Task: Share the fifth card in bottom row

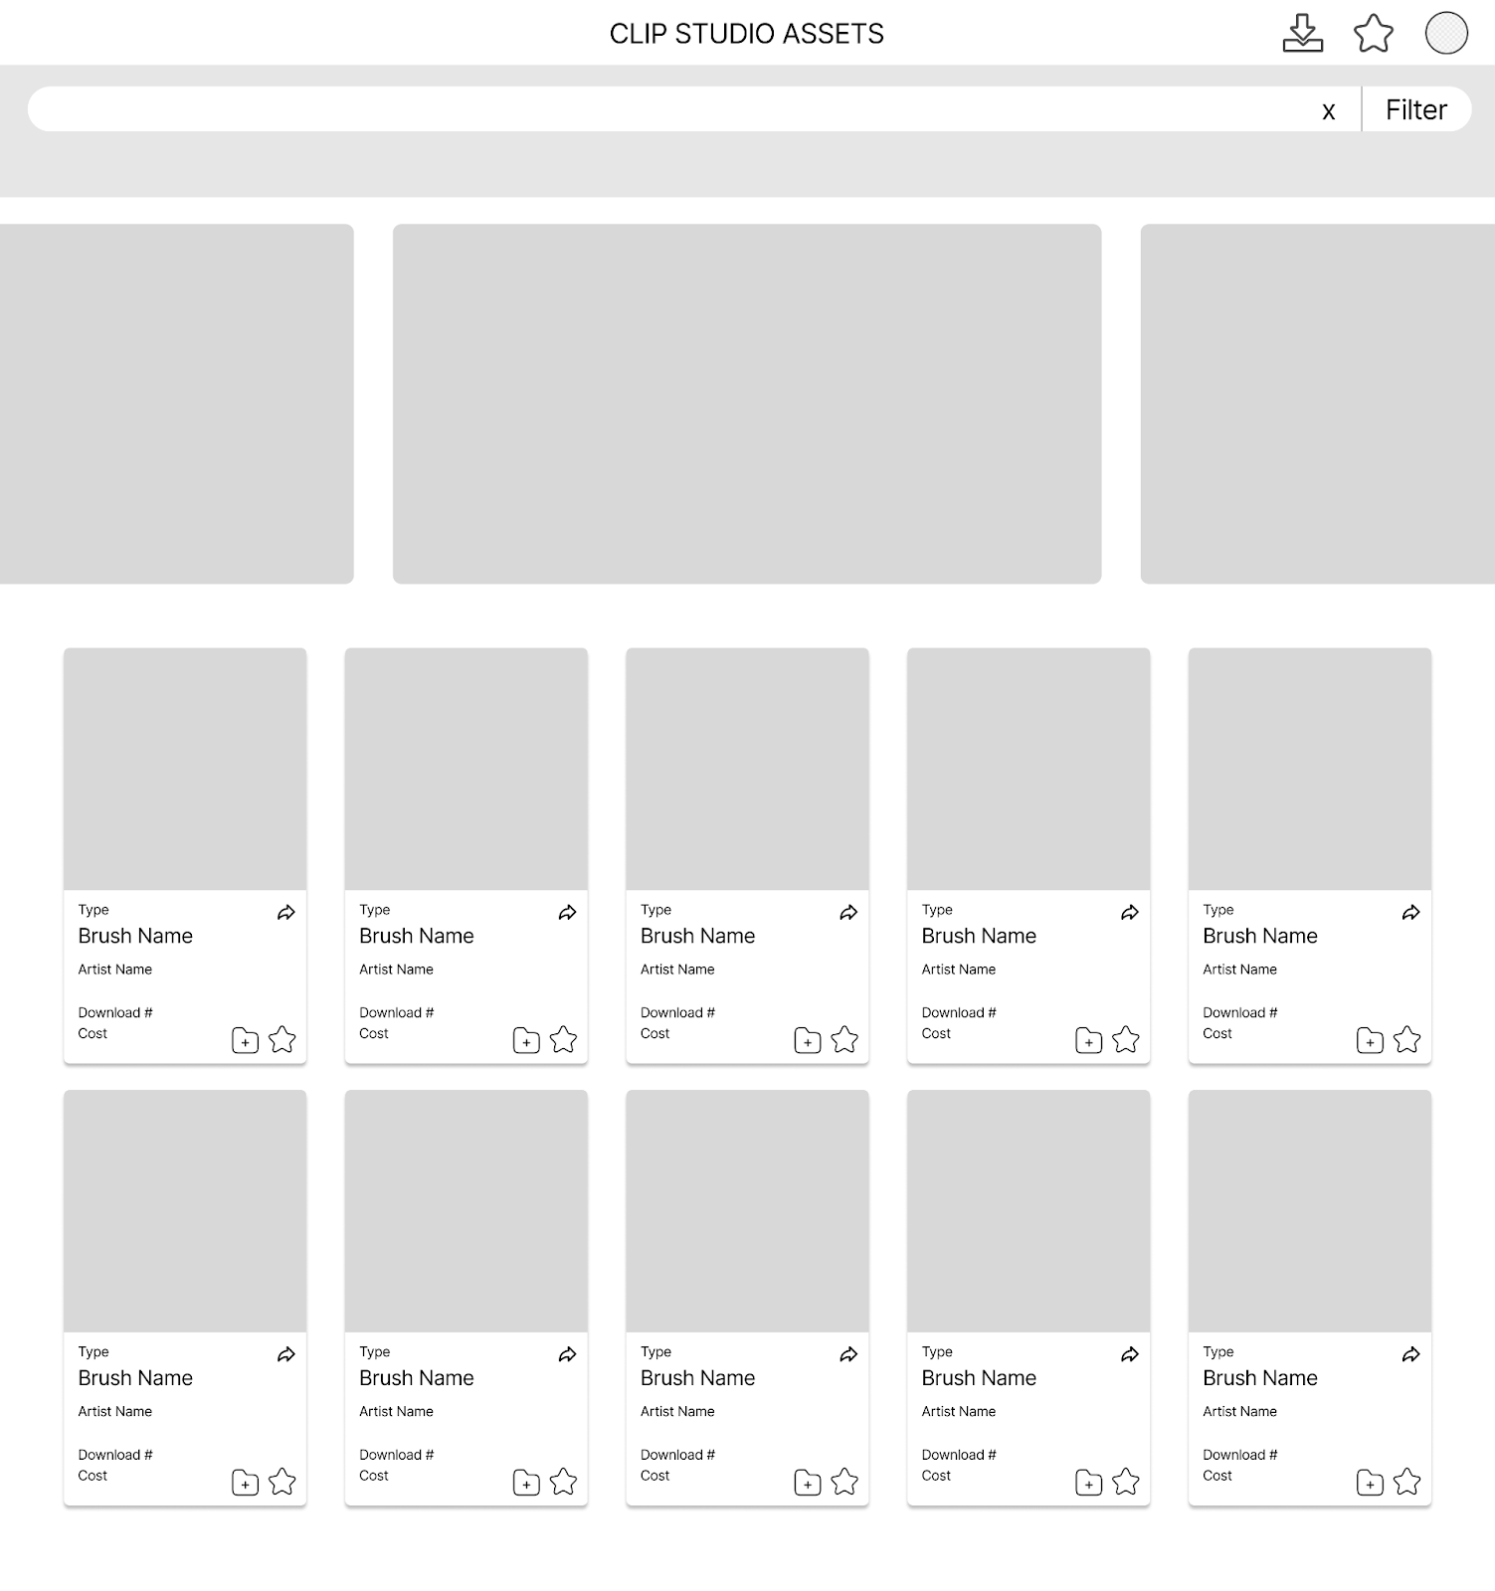Action: click(1410, 1354)
